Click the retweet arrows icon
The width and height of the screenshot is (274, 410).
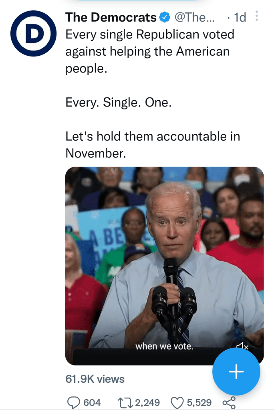[125, 402]
